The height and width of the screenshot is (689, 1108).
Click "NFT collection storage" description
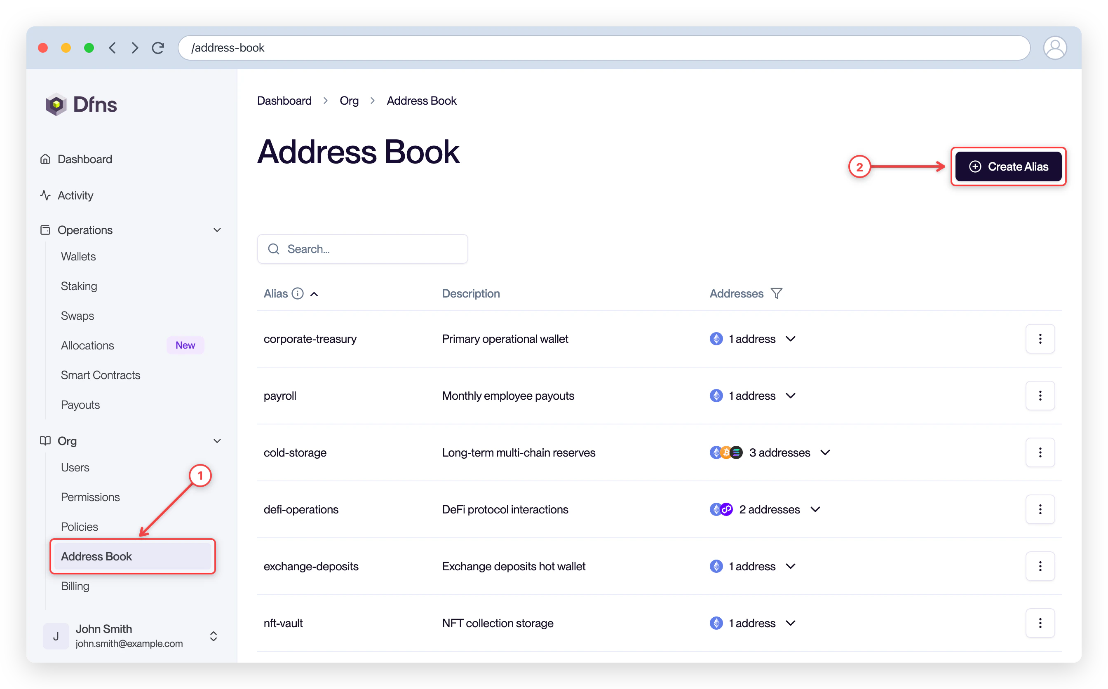497,623
